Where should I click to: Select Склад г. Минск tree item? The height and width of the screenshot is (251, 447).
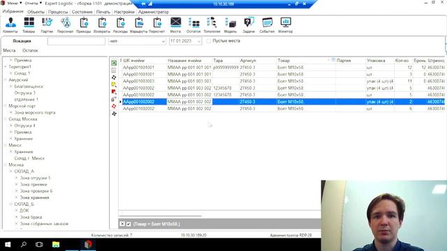point(29,158)
